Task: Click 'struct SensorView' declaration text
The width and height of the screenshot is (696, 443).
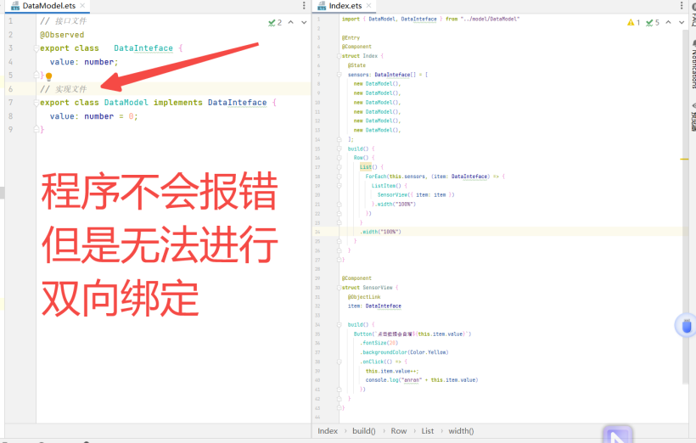Action: coord(368,288)
